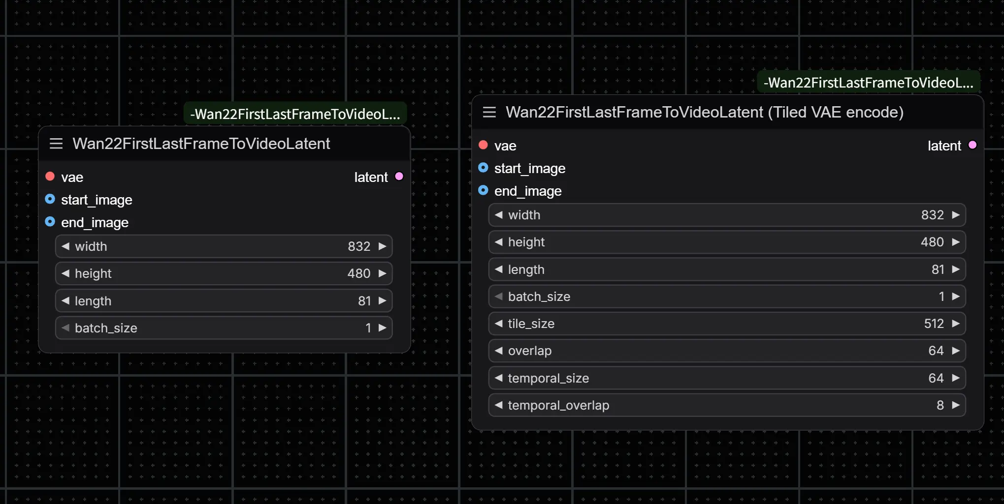Click the end_image input socket on left node
Image resolution: width=1004 pixels, height=504 pixels.
click(x=50, y=221)
